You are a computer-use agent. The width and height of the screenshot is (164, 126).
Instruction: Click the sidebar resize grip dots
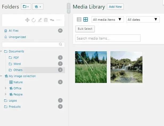[x=69, y=6]
